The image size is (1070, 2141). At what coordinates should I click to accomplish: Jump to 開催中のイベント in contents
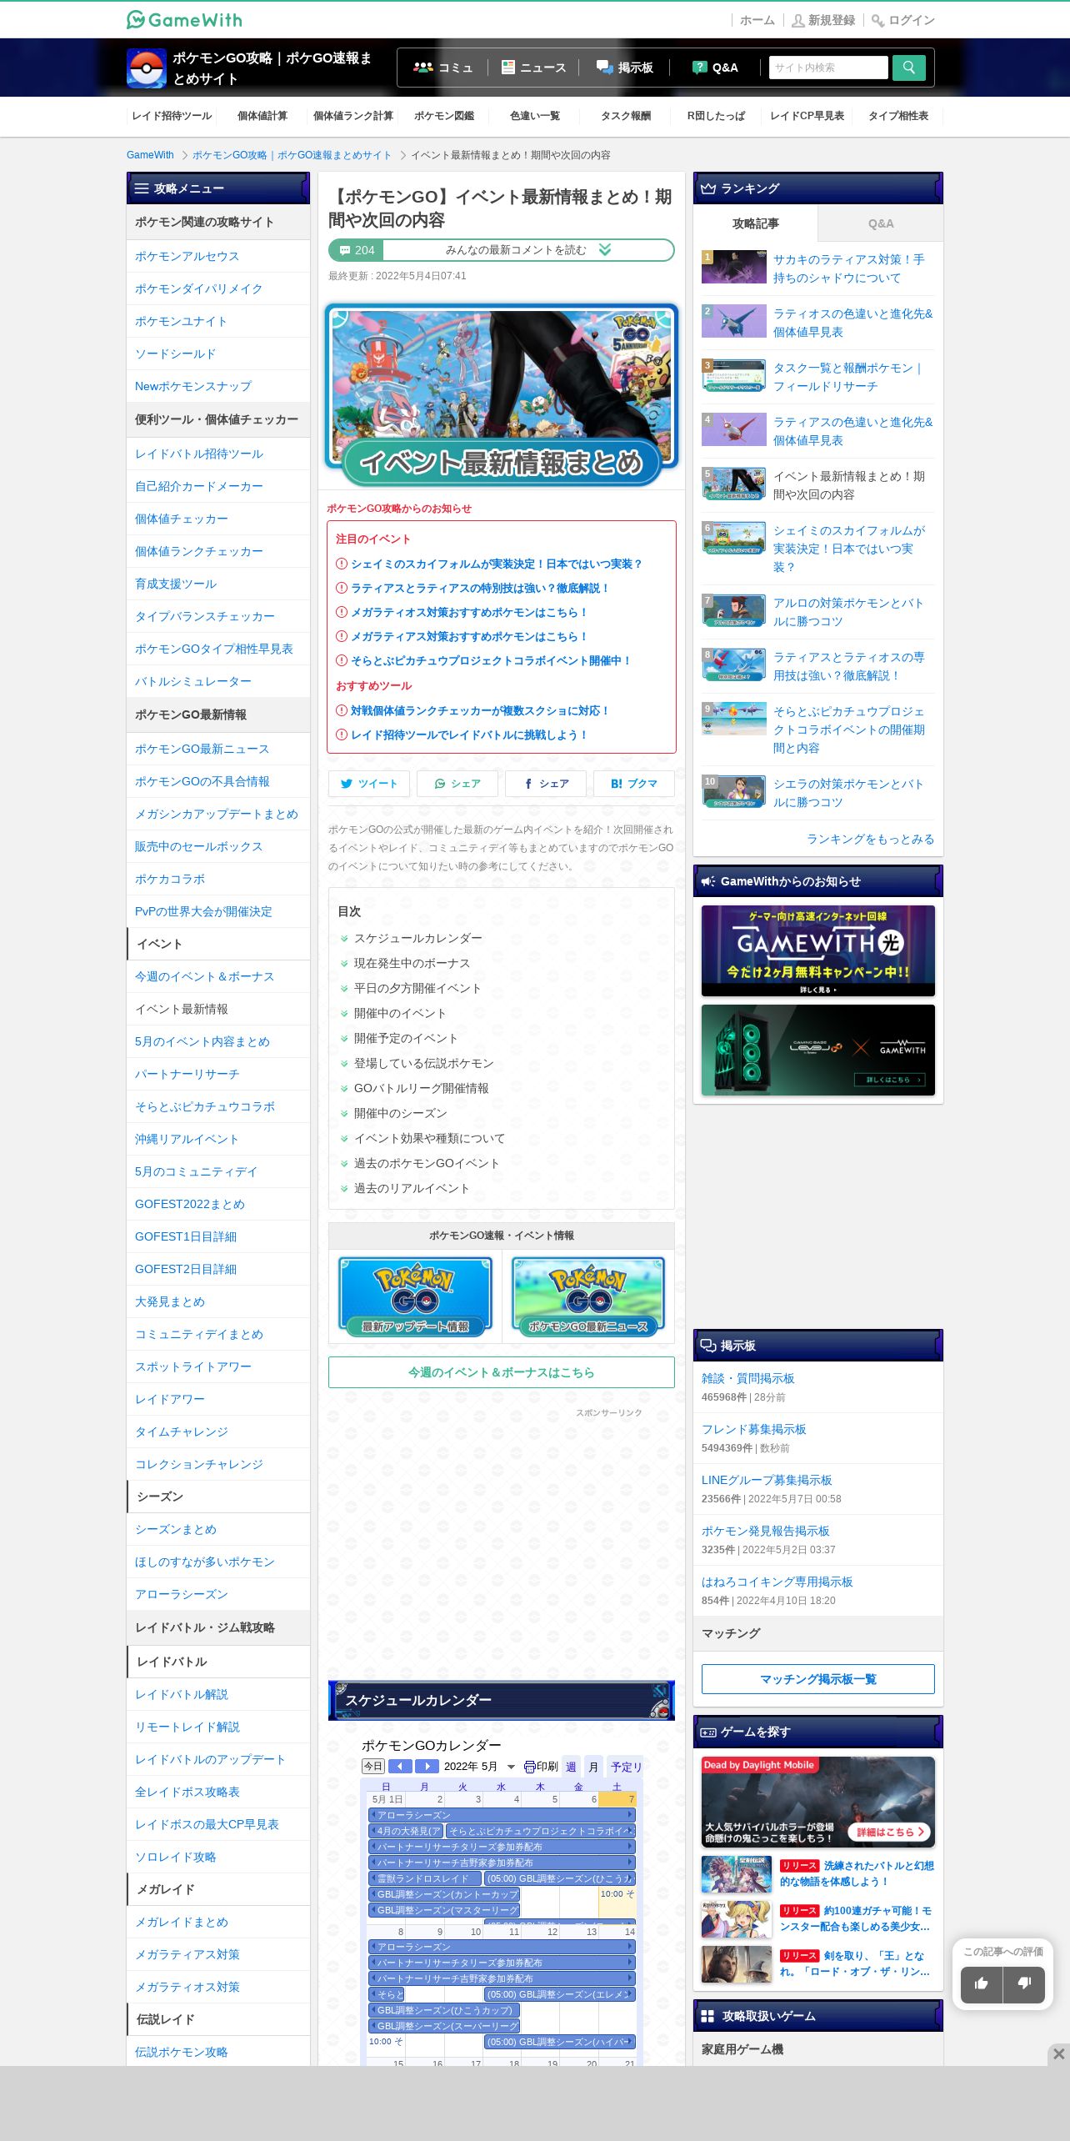click(x=400, y=1013)
